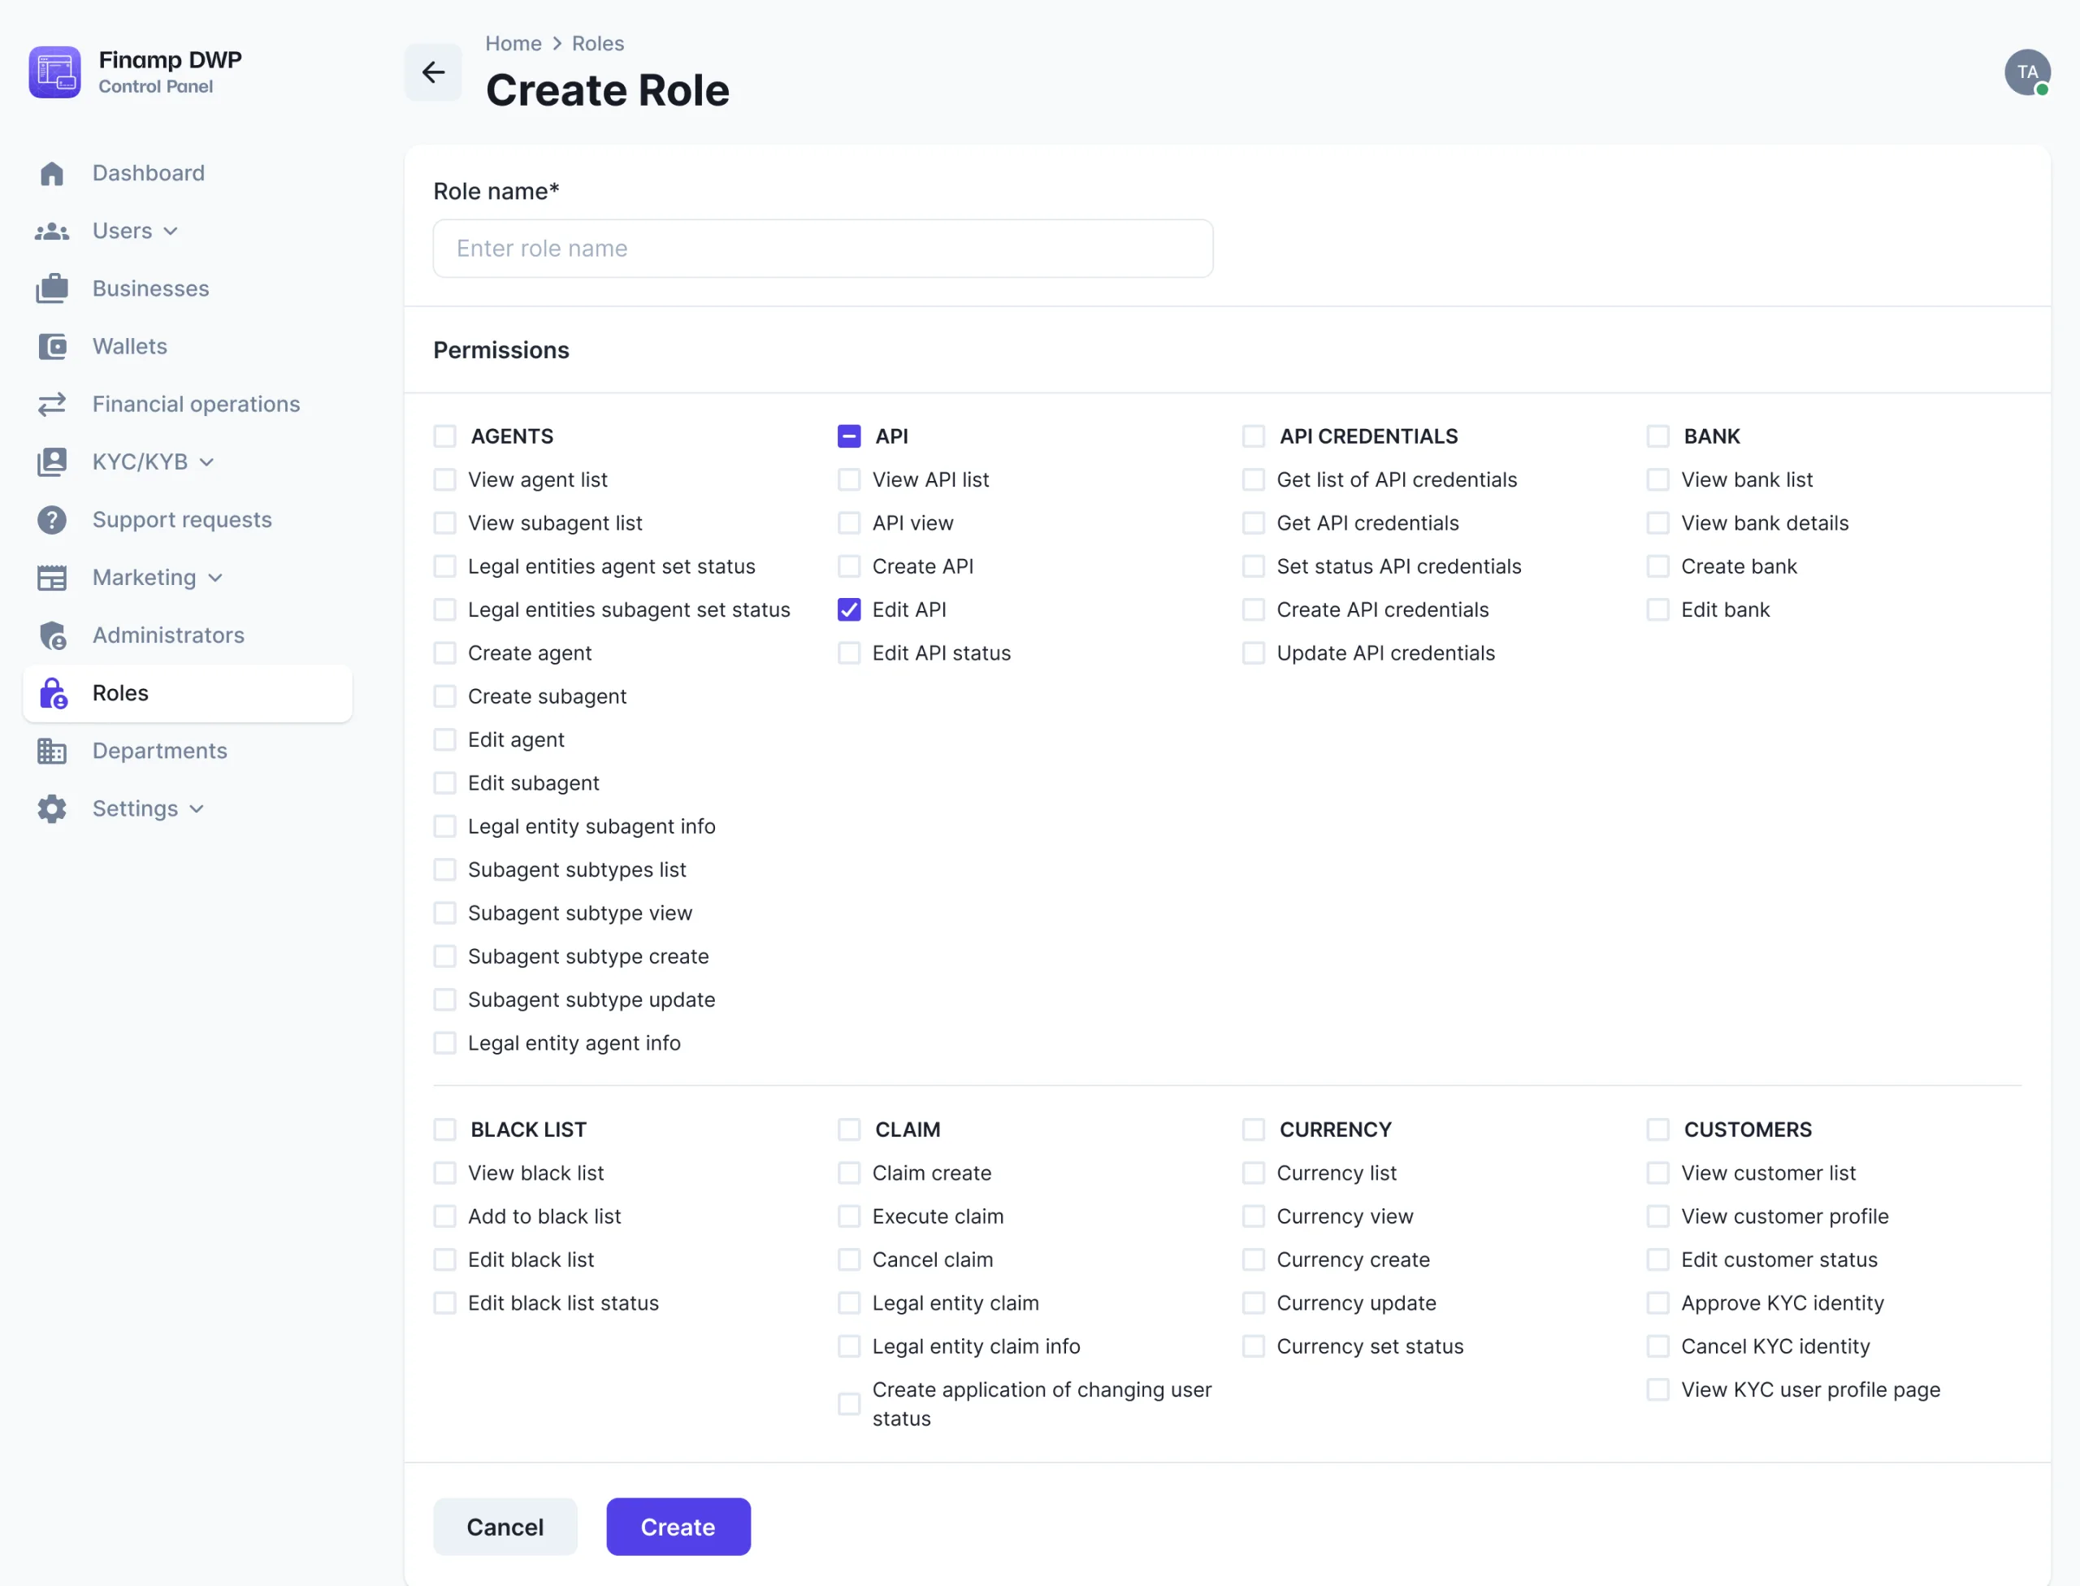Click the Businesses briefcase icon

tap(52, 289)
